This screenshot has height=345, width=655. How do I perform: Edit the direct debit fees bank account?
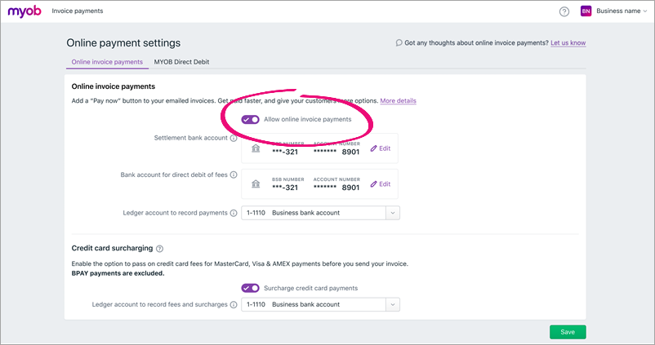coord(380,184)
